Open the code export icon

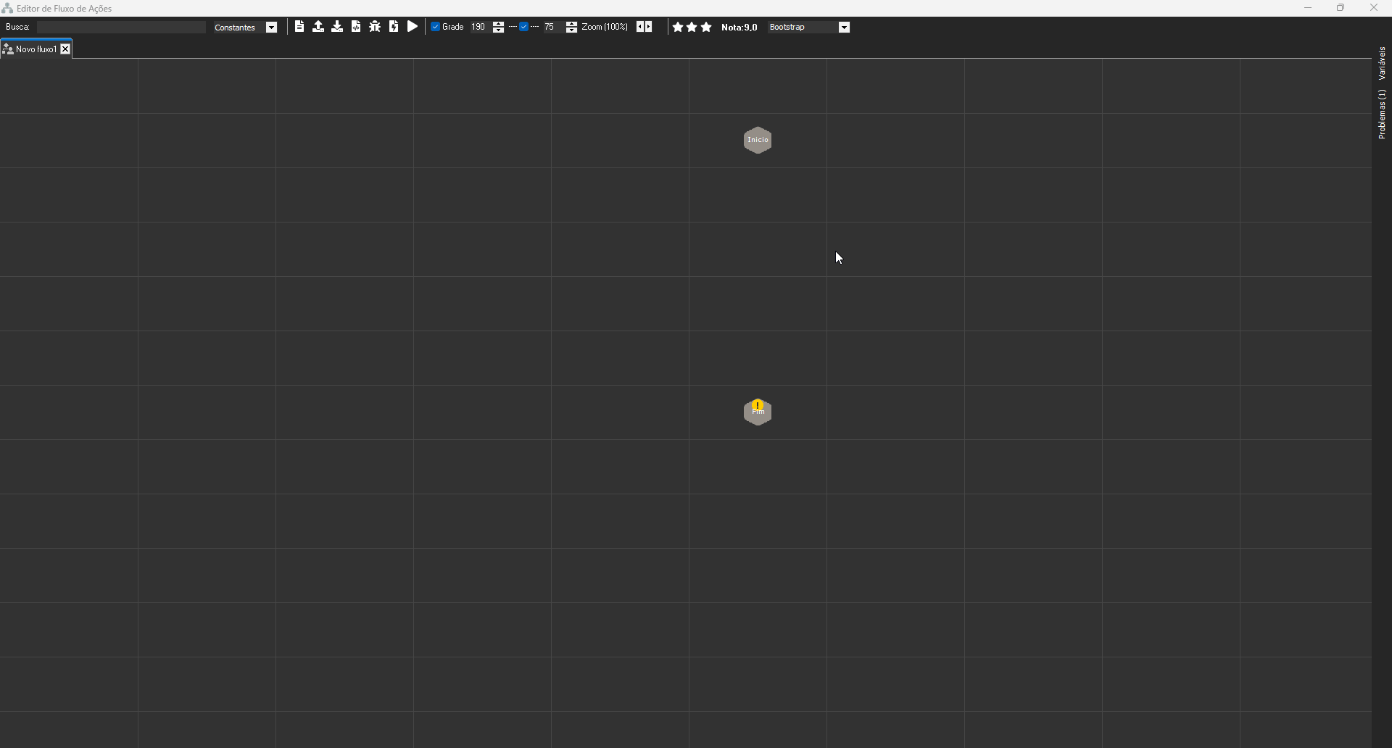point(357,27)
